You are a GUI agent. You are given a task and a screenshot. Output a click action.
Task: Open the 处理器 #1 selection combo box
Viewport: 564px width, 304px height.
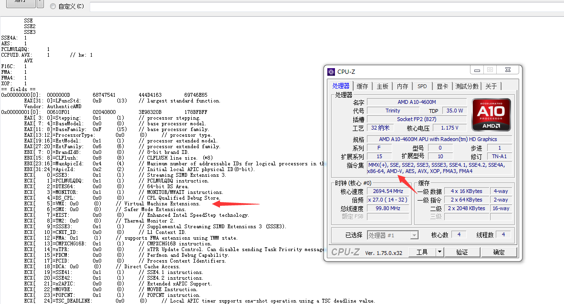(x=392, y=235)
